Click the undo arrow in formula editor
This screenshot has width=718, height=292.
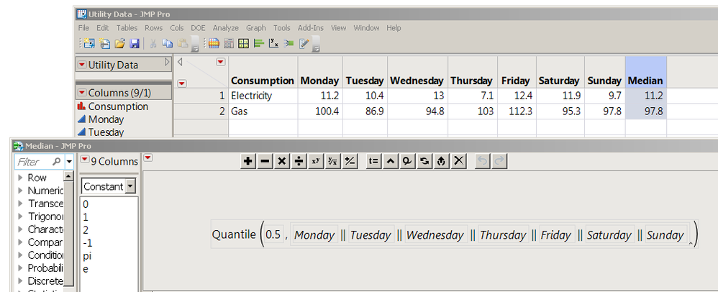pos(483,162)
